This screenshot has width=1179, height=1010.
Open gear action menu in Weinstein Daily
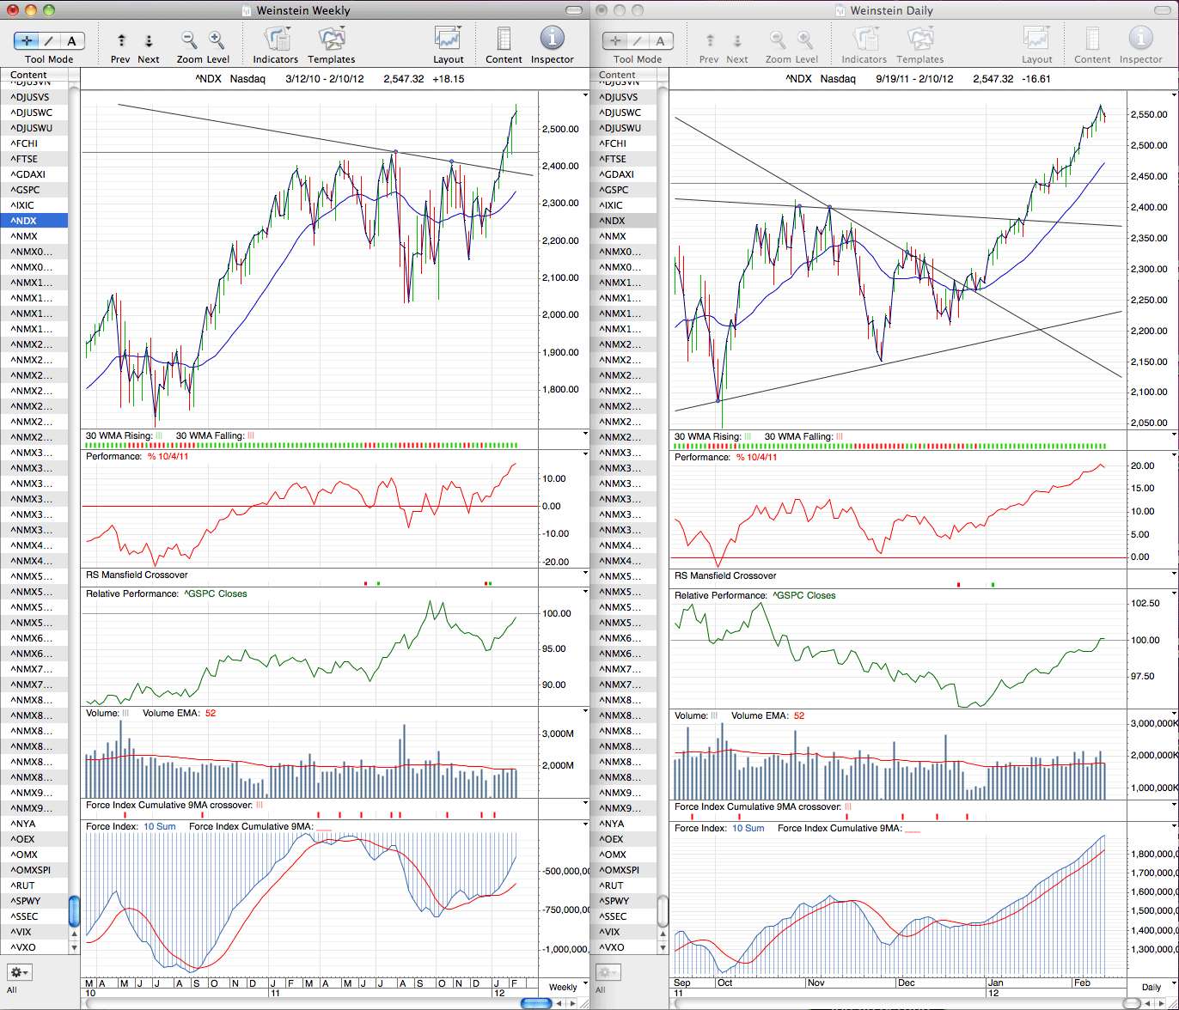608,972
